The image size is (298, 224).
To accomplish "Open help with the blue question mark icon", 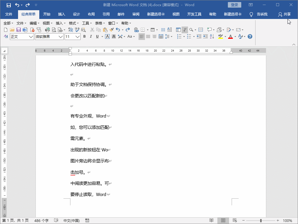I will coord(250,36).
